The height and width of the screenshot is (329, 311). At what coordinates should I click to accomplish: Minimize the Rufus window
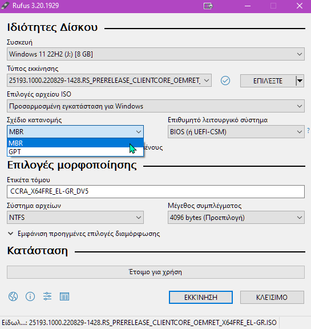click(x=248, y=6)
